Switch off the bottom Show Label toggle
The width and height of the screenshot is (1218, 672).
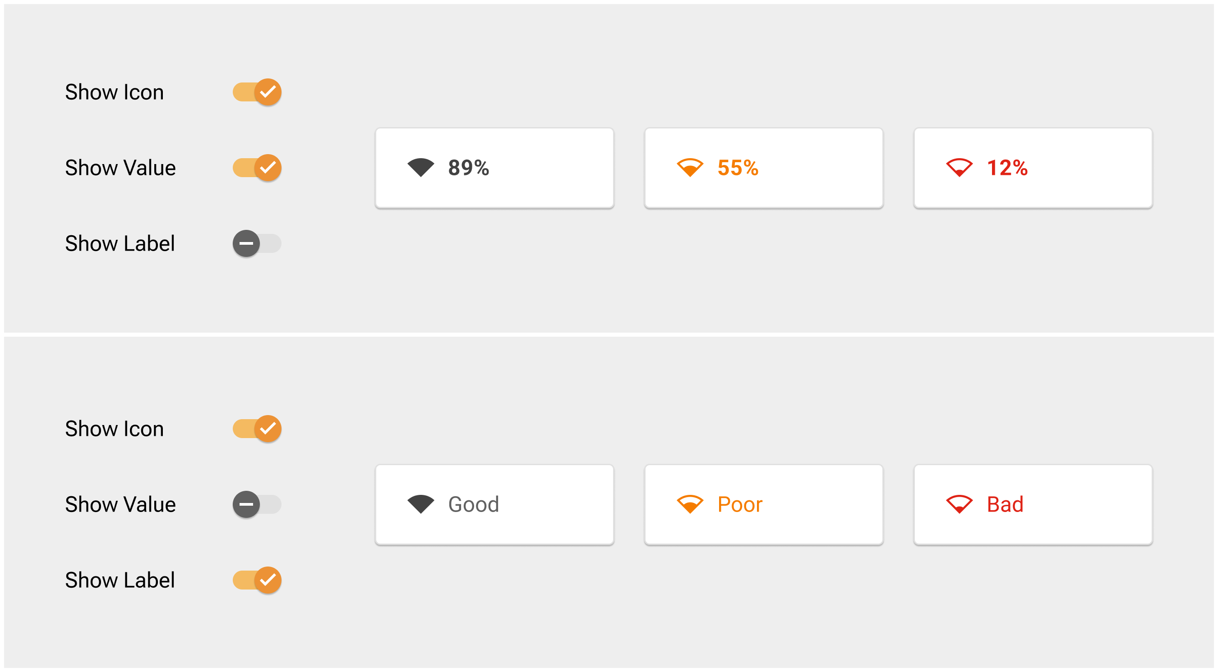[257, 580]
